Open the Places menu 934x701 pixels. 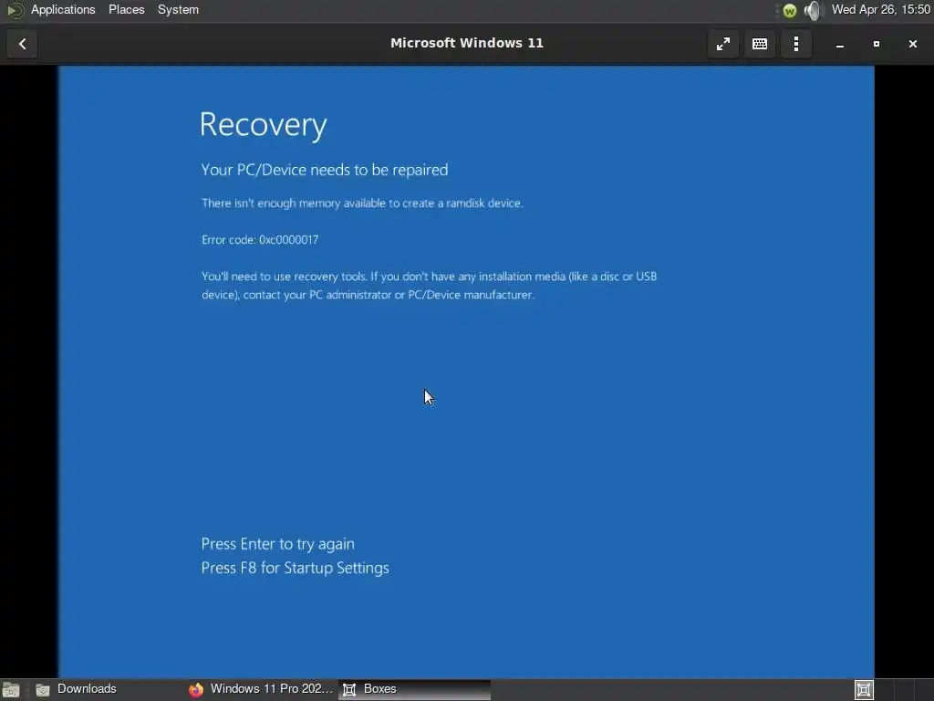[x=126, y=9]
